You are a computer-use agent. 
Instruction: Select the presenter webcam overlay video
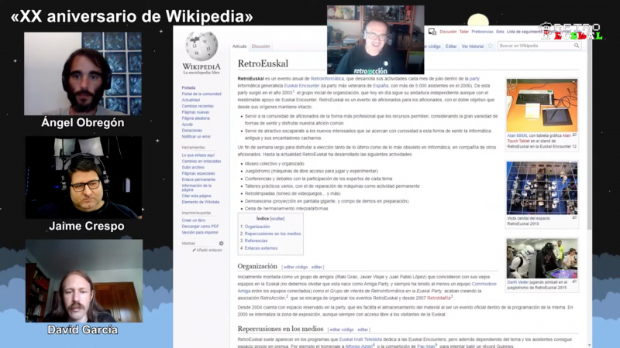376,39
